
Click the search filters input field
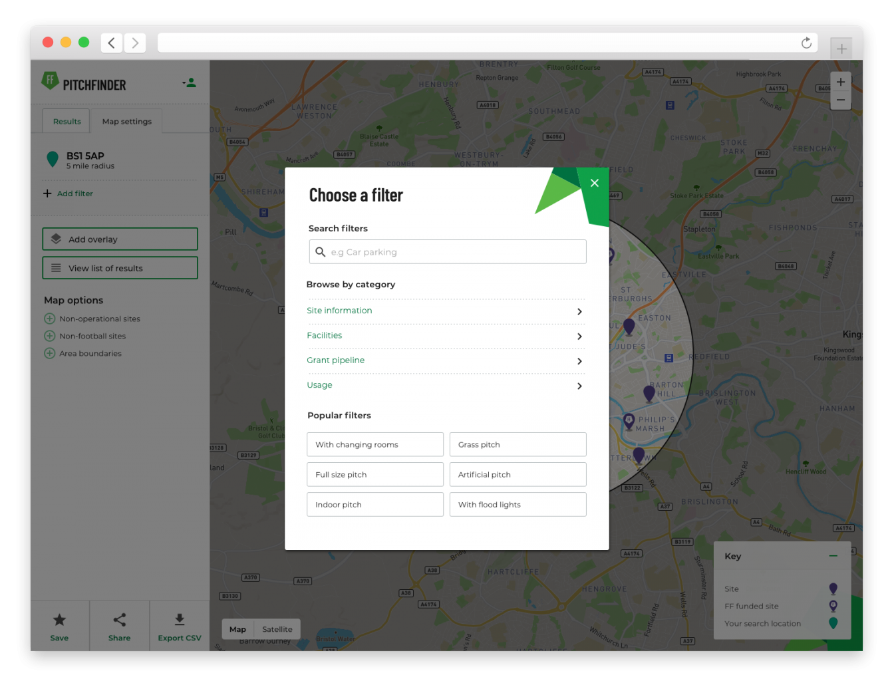click(447, 251)
